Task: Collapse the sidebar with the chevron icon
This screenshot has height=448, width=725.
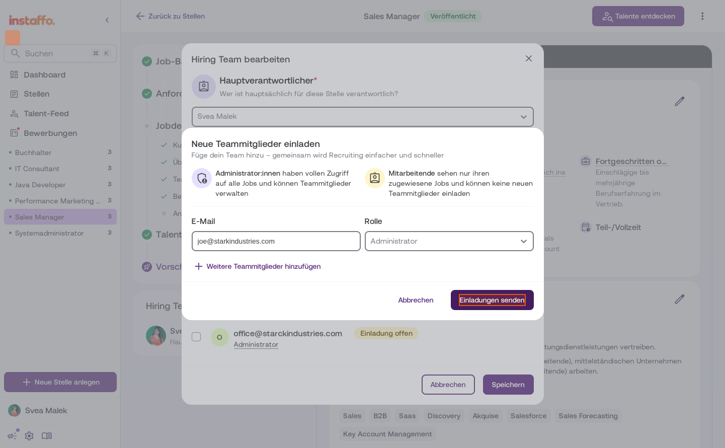Action: coord(107,20)
